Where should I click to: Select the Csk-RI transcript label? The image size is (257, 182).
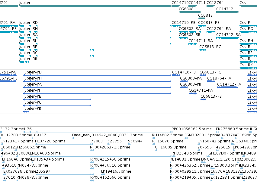tap(245, 23)
